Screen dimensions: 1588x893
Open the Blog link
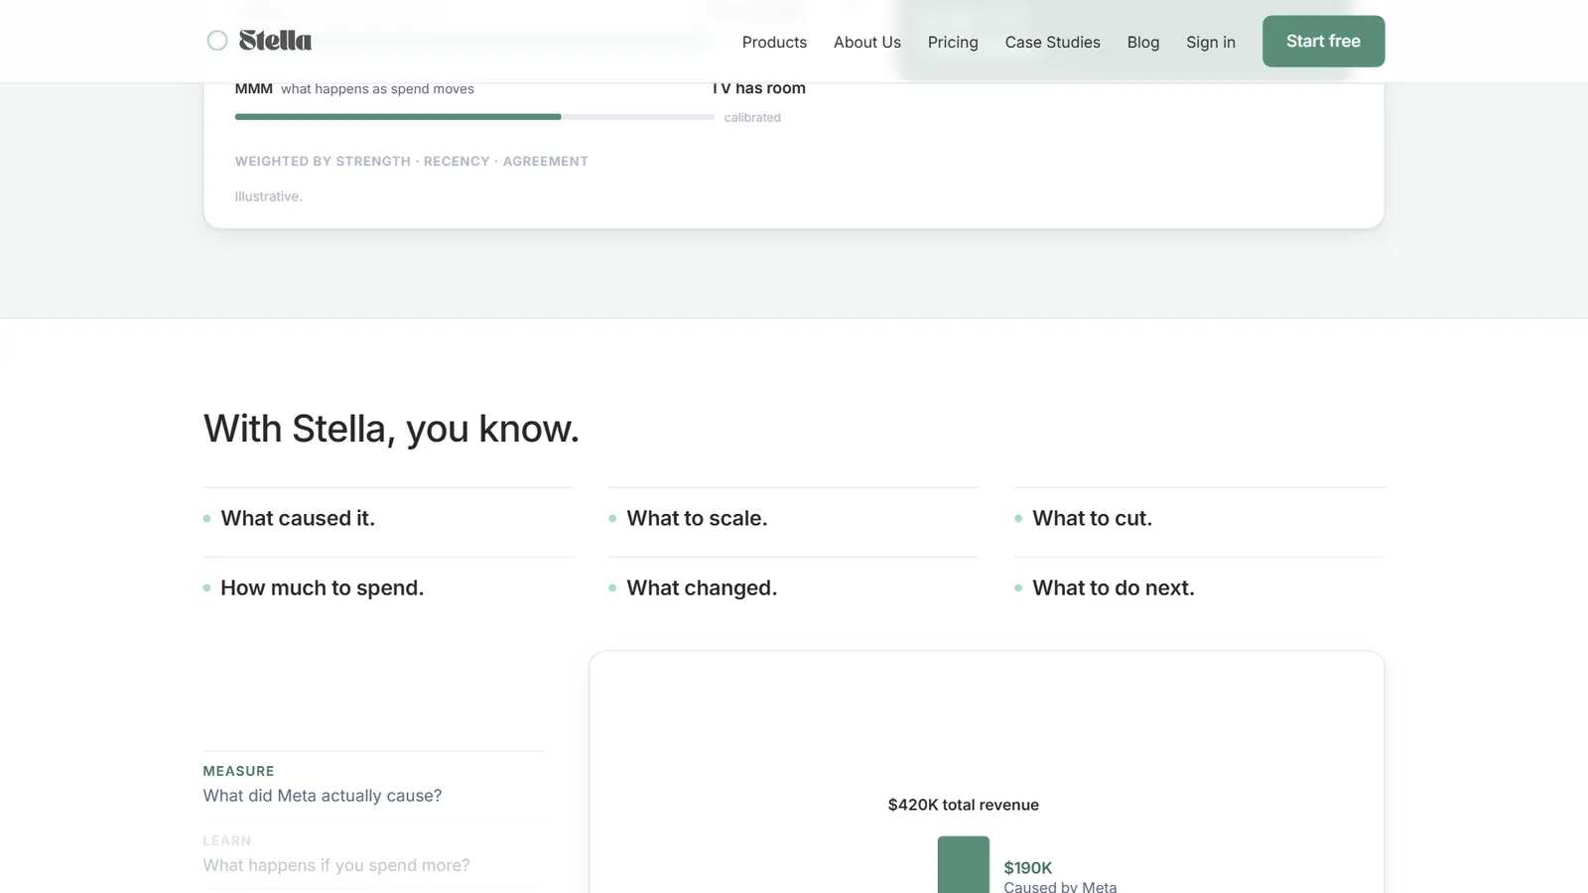click(x=1143, y=42)
